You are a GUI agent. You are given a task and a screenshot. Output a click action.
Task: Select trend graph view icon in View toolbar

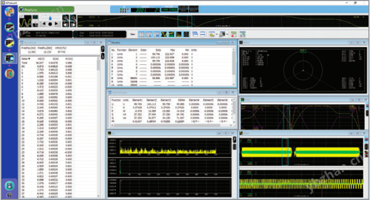[171, 34]
